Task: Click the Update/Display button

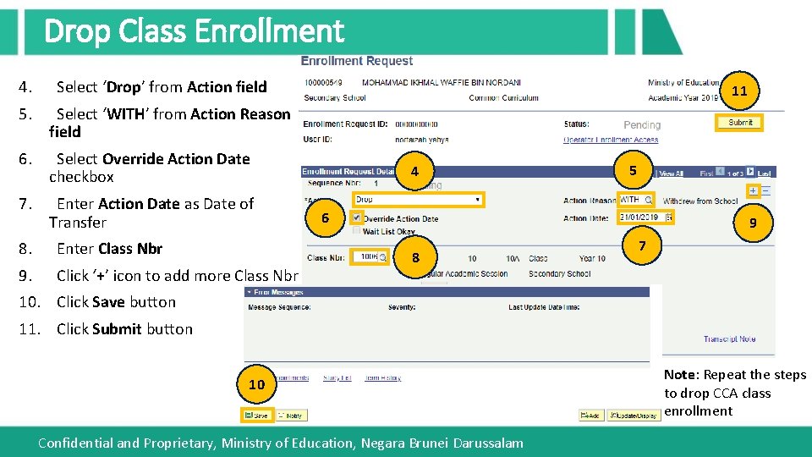Action: [634, 416]
